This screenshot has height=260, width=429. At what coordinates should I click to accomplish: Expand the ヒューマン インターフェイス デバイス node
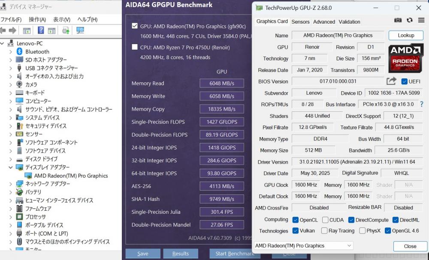click(11, 200)
